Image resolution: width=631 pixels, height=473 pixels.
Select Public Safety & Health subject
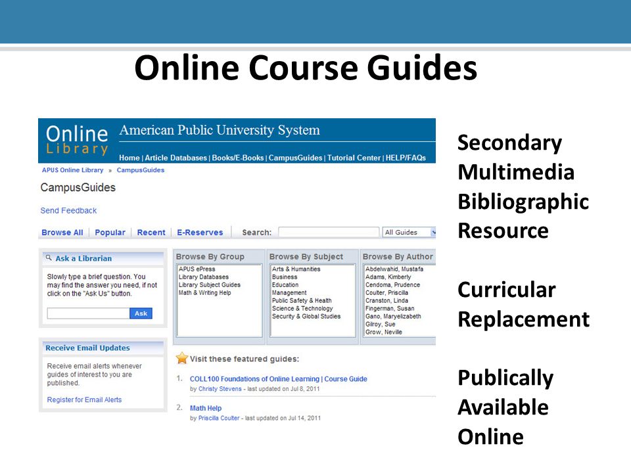(302, 301)
